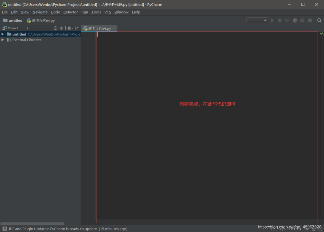Click External Libraries bars icon
The width and height of the screenshot is (324, 232).
pyautogui.click(x=9, y=40)
